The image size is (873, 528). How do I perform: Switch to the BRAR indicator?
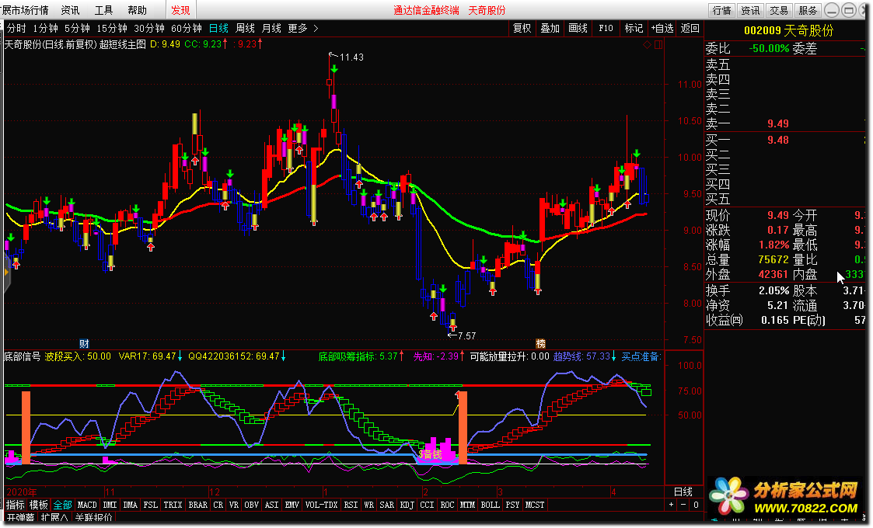coord(197,505)
